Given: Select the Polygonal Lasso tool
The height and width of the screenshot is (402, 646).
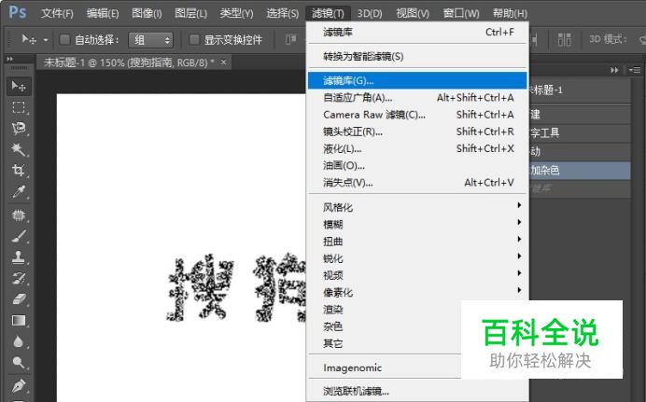Looking at the screenshot, I should (19, 129).
